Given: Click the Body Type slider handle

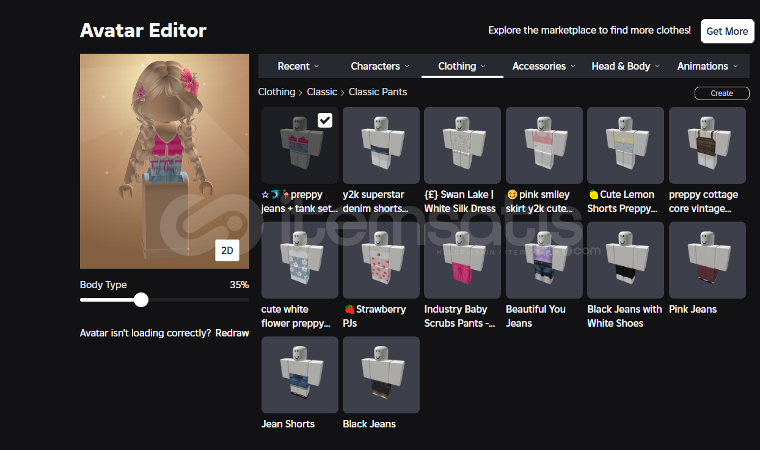Looking at the screenshot, I should coord(141,300).
